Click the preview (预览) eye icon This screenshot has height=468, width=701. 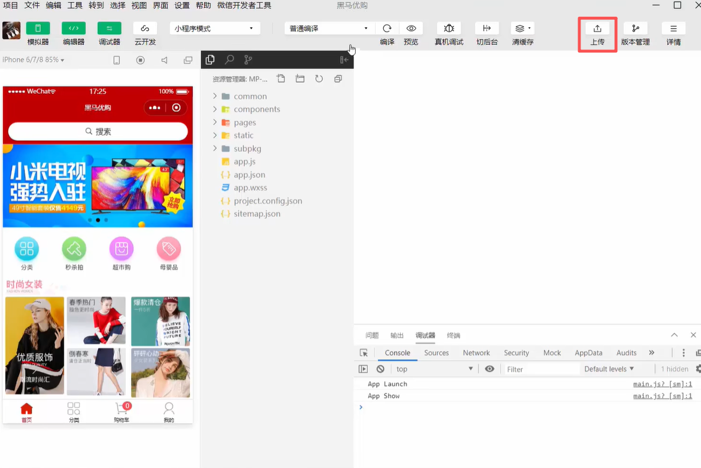pyautogui.click(x=411, y=28)
